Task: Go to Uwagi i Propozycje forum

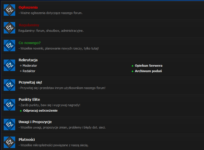Action: pos(35,122)
